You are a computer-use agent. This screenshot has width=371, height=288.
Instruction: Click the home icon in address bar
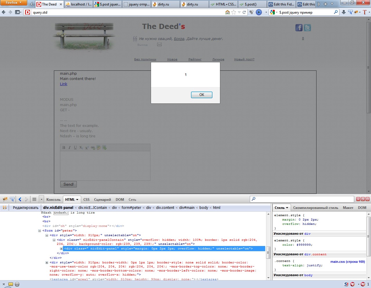[228, 12]
